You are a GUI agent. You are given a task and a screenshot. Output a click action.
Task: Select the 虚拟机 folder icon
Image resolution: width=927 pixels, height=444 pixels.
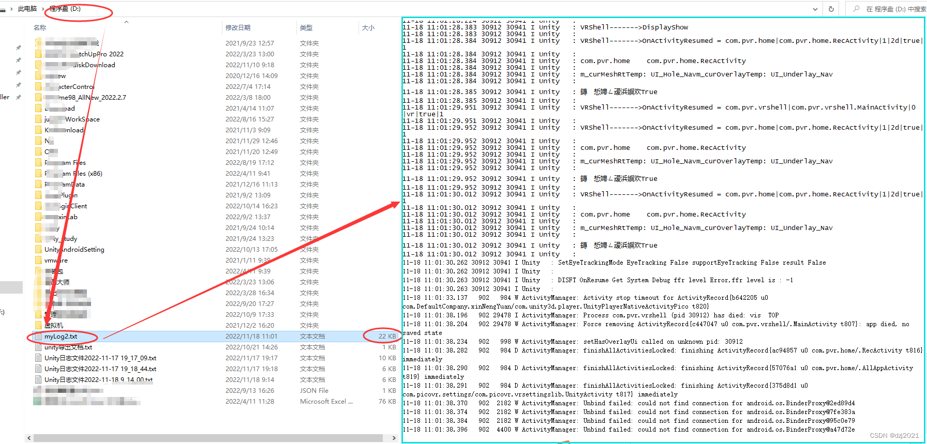38,325
